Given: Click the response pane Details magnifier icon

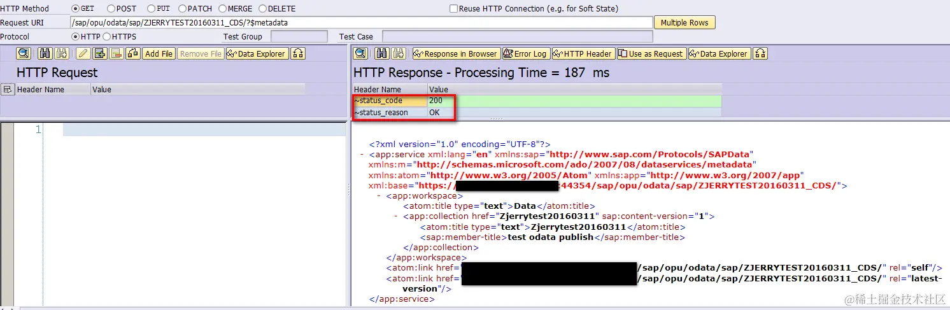Looking at the screenshot, I should coord(360,53).
